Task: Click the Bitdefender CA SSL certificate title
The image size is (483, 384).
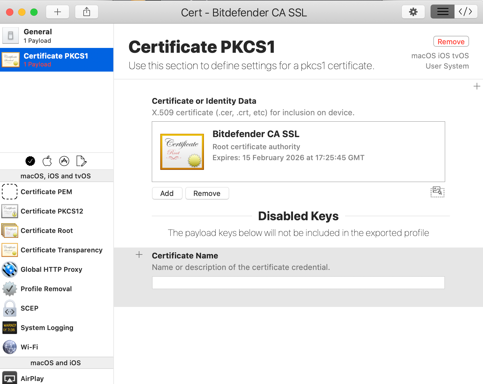Action: (x=256, y=134)
